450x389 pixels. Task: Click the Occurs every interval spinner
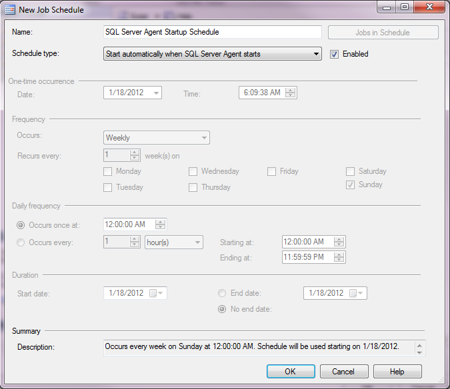135,242
